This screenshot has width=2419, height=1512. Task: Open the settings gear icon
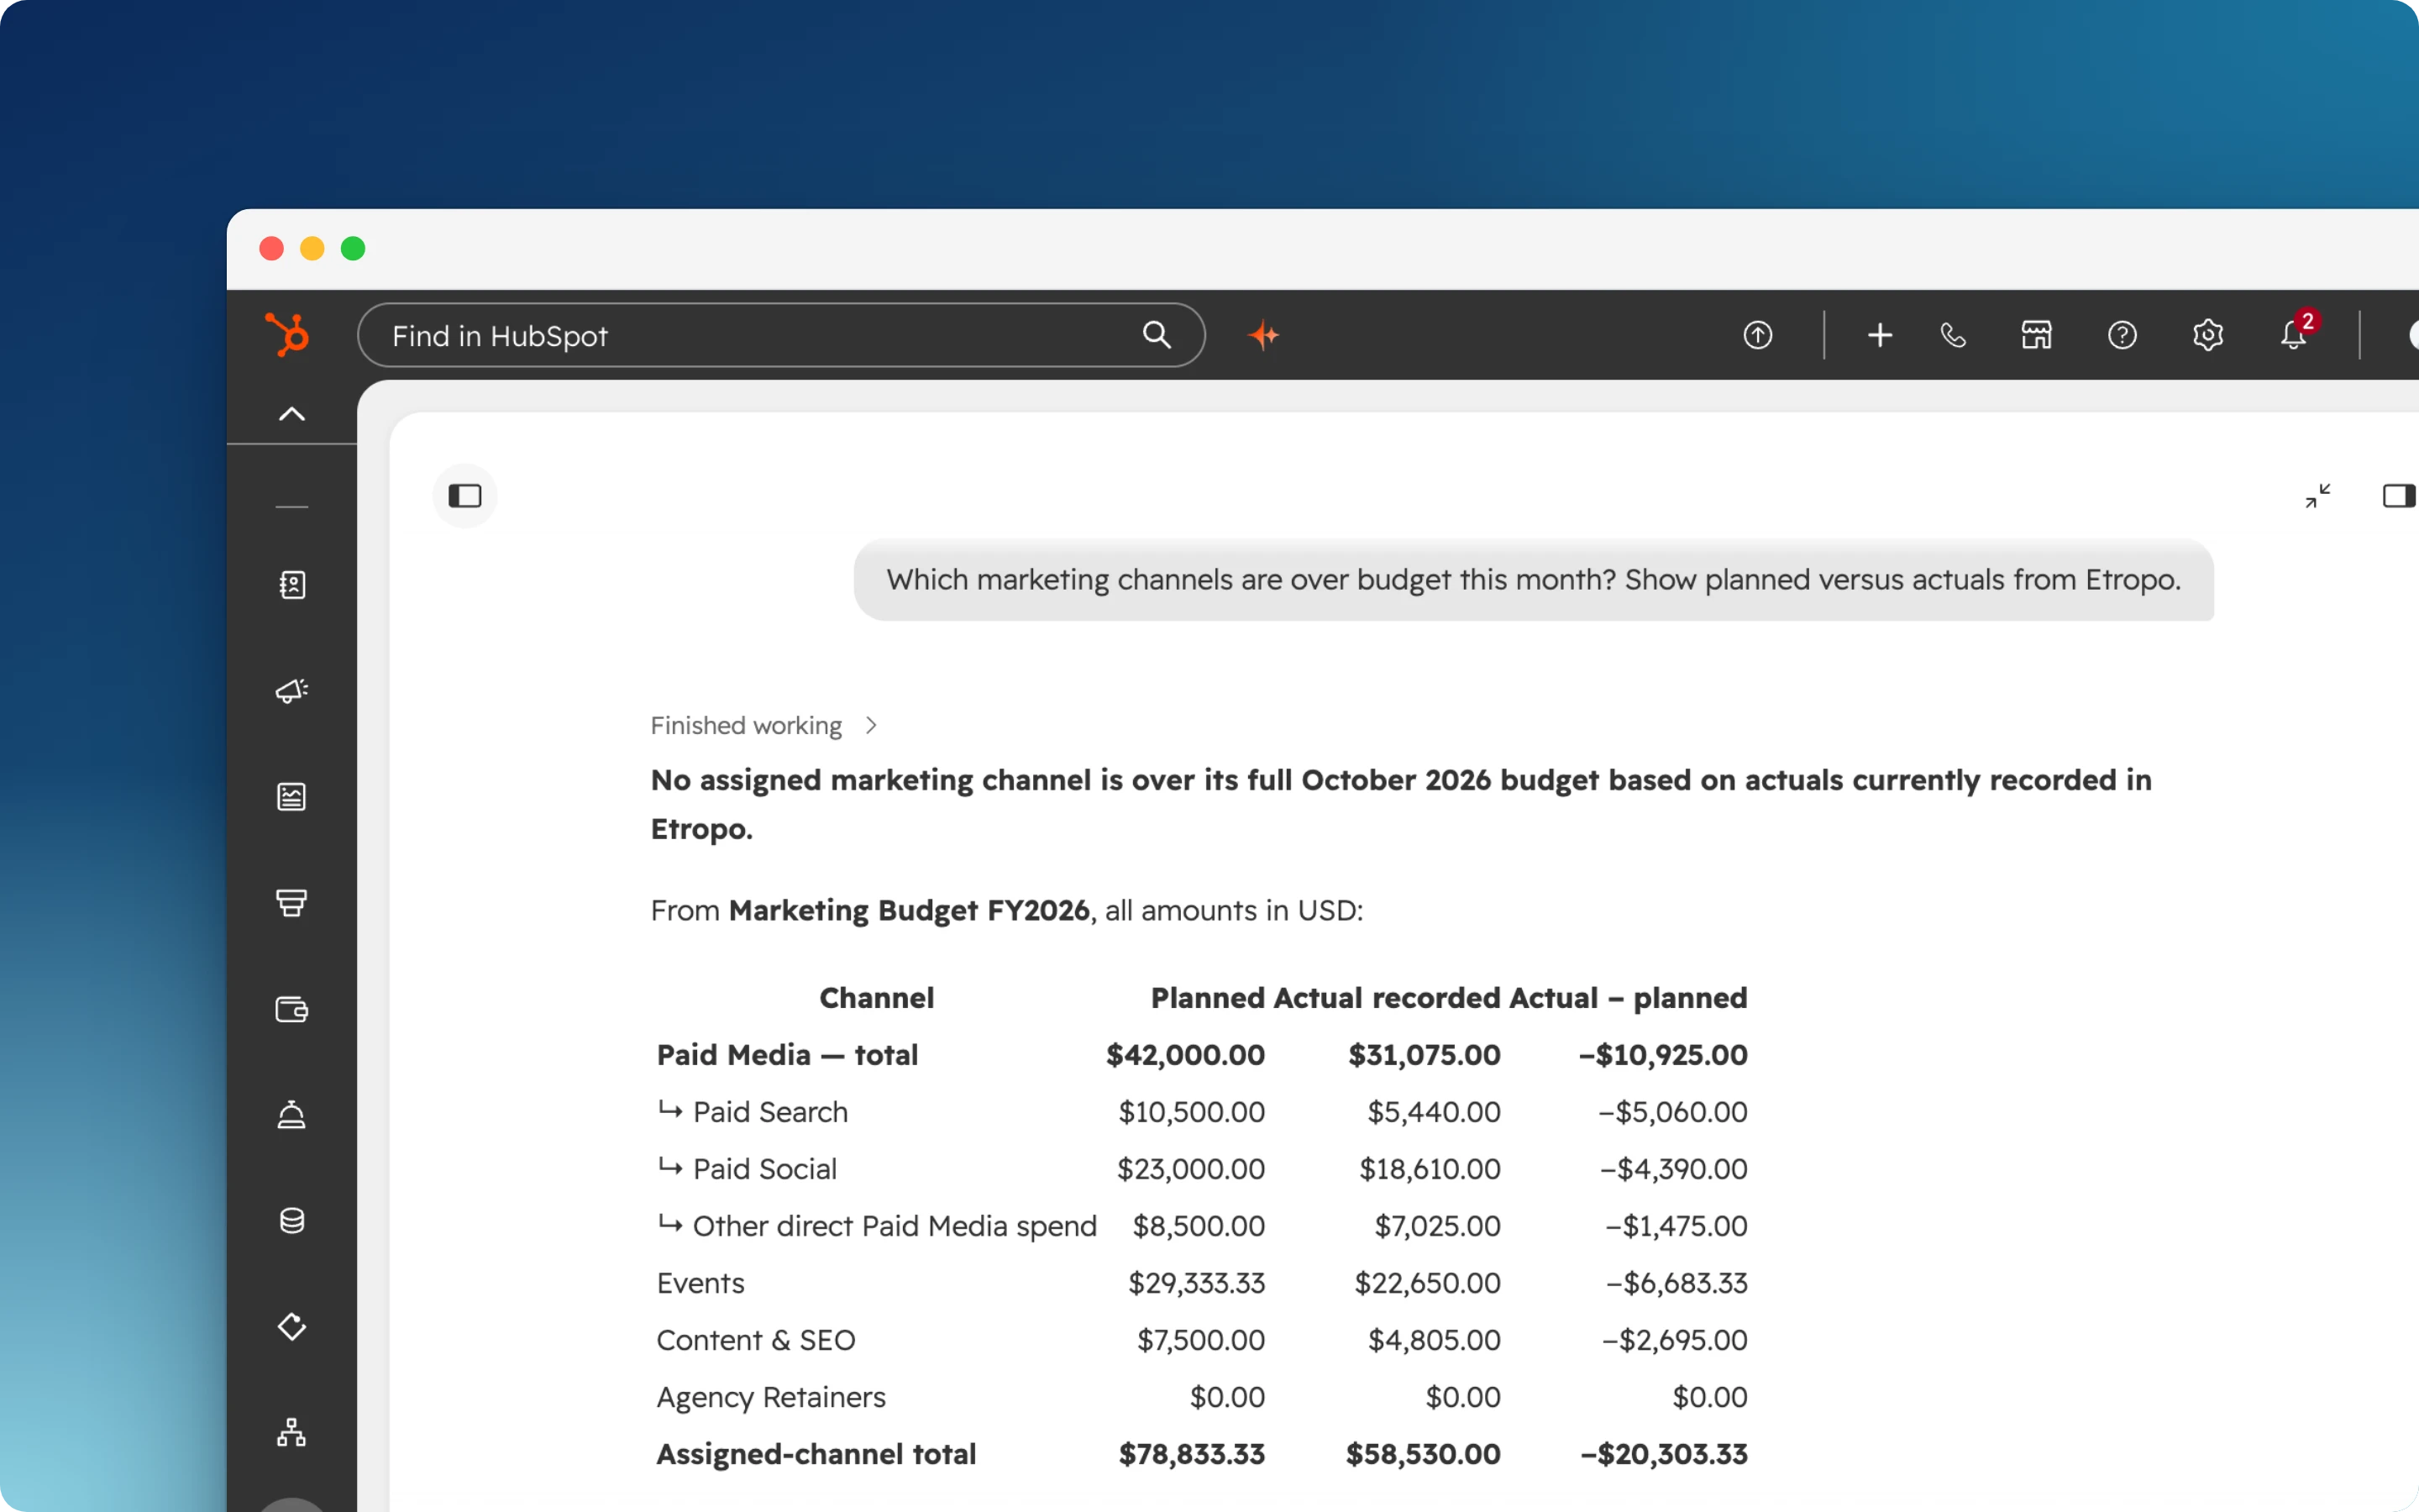[x=2207, y=335]
